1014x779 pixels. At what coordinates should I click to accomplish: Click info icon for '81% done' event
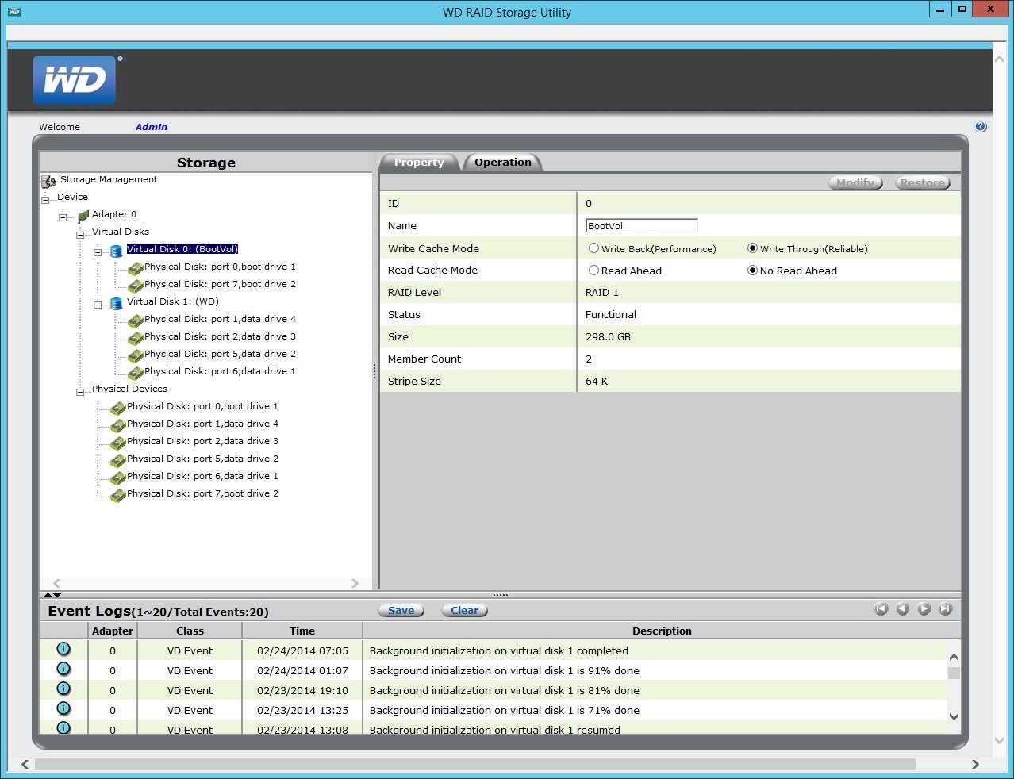[63, 689]
